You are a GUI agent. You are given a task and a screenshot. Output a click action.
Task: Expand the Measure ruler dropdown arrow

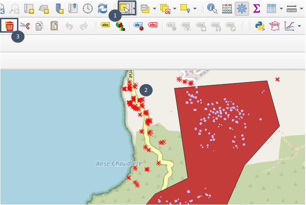click(301, 8)
